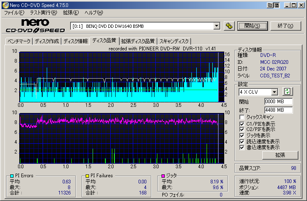Open the ファイル(F) menu
This screenshot has width=307, height=201.
[x=14, y=13]
